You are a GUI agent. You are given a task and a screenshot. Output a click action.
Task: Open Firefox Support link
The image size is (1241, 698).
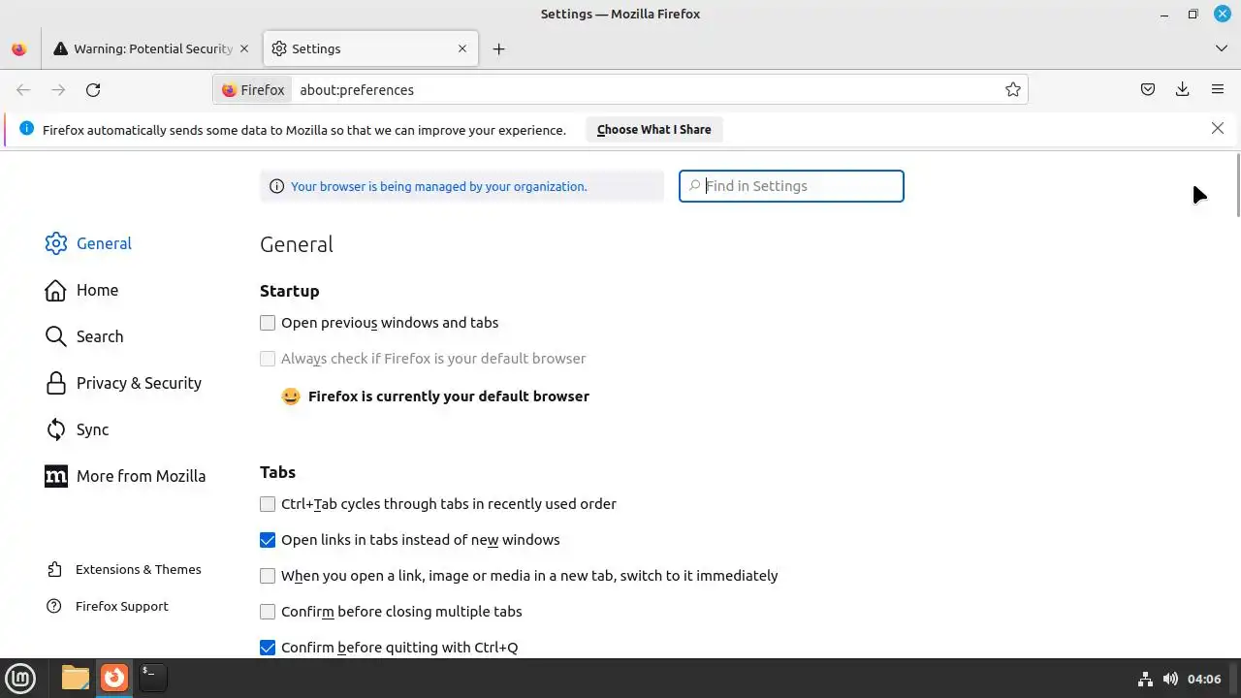107,607
